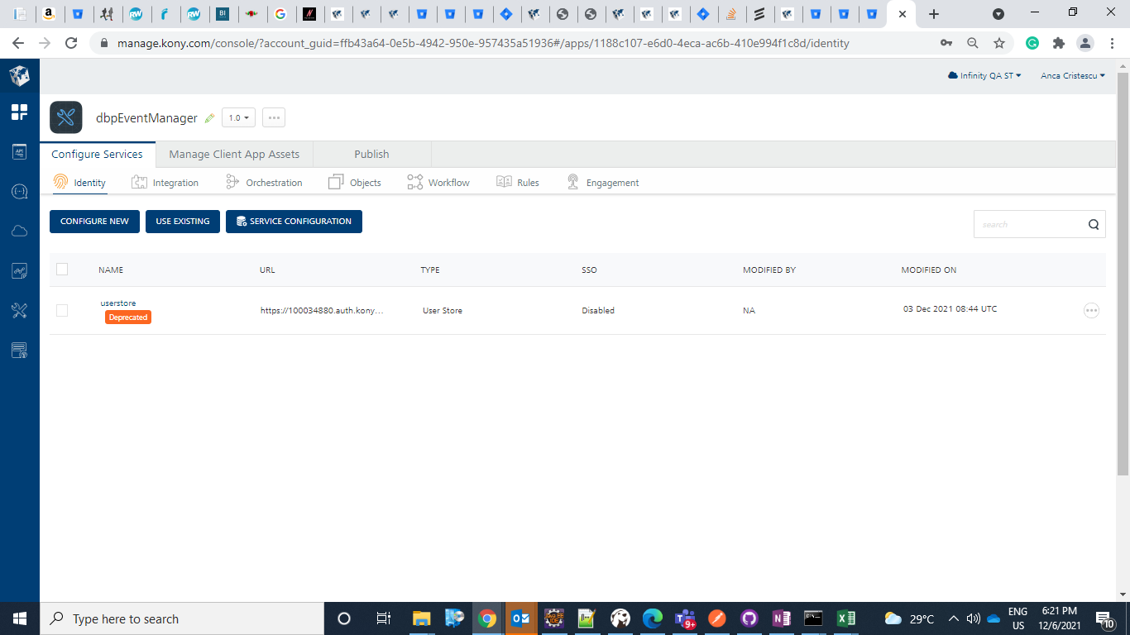Image resolution: width=1130 pixels, height=635 pixels.
Task: Bookmark this page with the star icon
Action: (999, 43)
